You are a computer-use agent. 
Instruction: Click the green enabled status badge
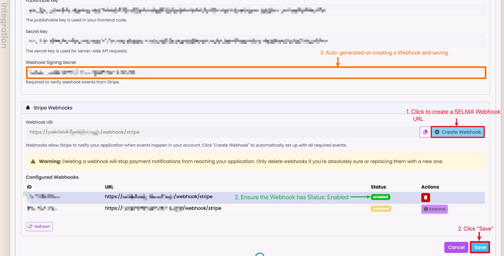[x=380, y=197]
